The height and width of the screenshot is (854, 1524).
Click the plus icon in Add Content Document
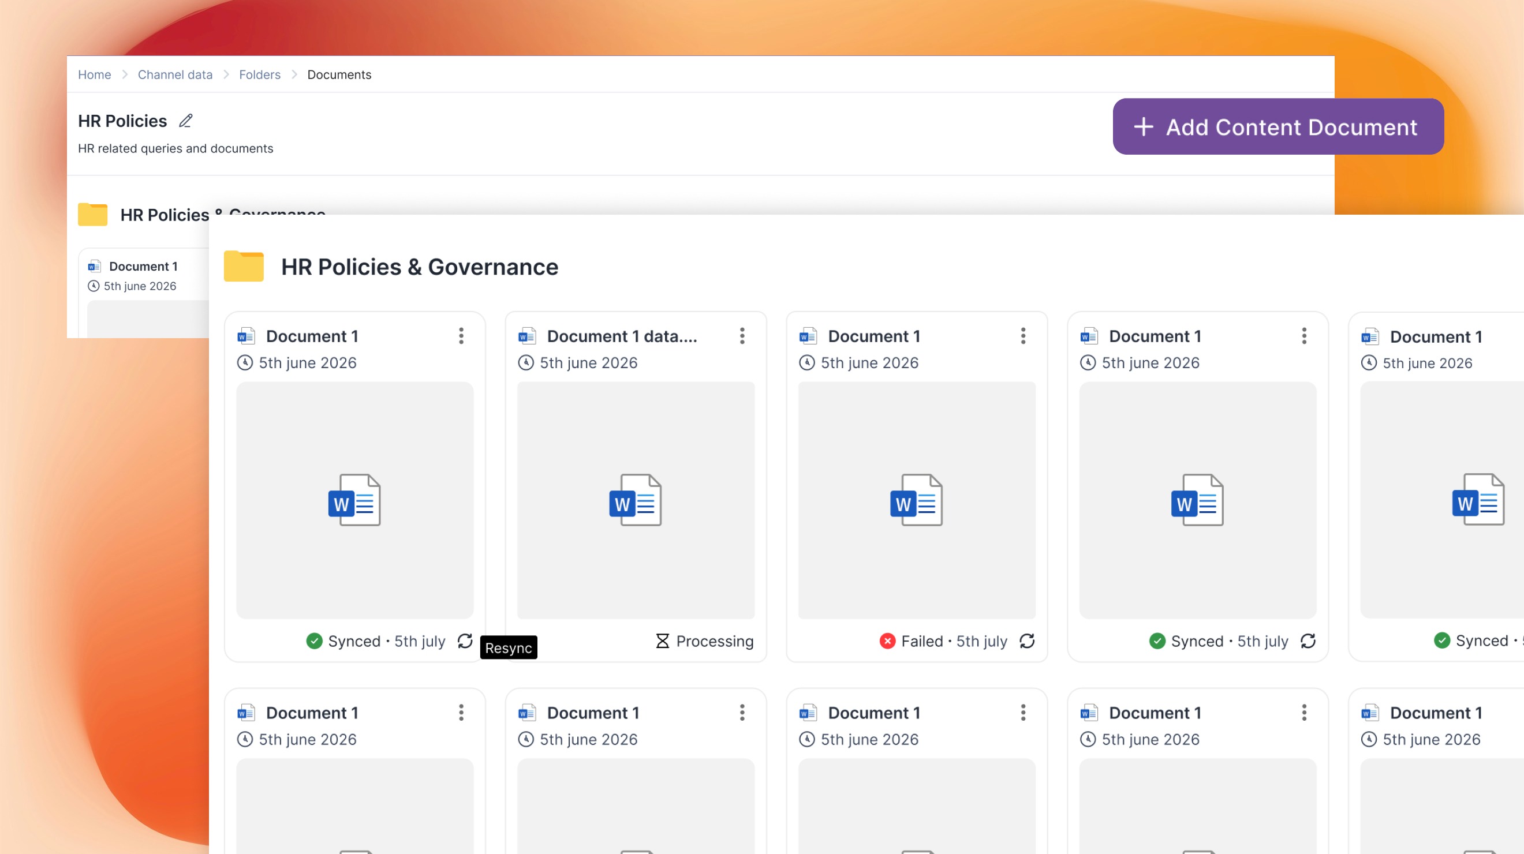click(x=1144, y=126)
